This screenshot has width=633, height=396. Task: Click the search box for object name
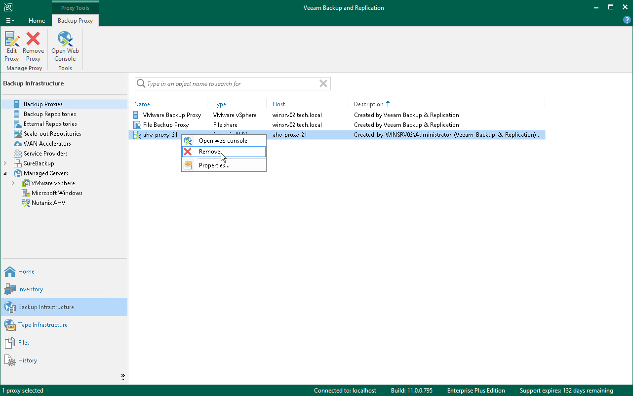point(232,84)
